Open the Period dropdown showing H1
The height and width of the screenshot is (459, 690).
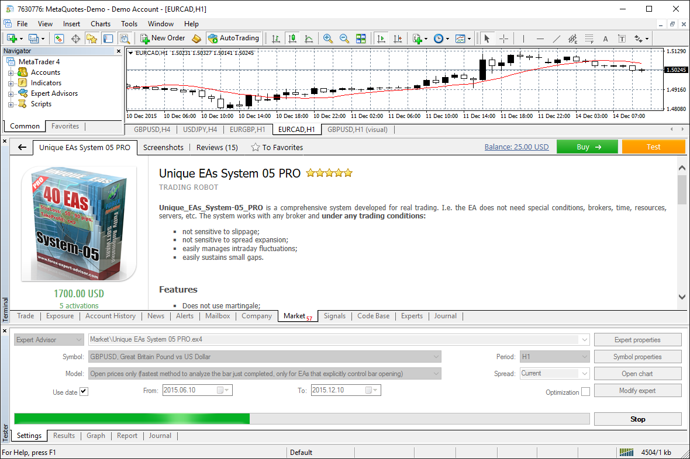[555, 357]
